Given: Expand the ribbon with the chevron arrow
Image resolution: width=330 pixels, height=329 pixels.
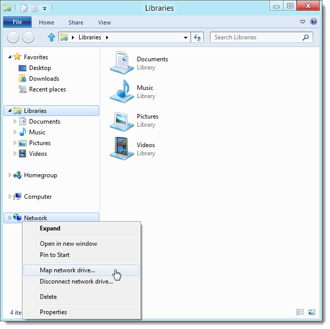Looking at the screenshot, I should pos(302,21).
